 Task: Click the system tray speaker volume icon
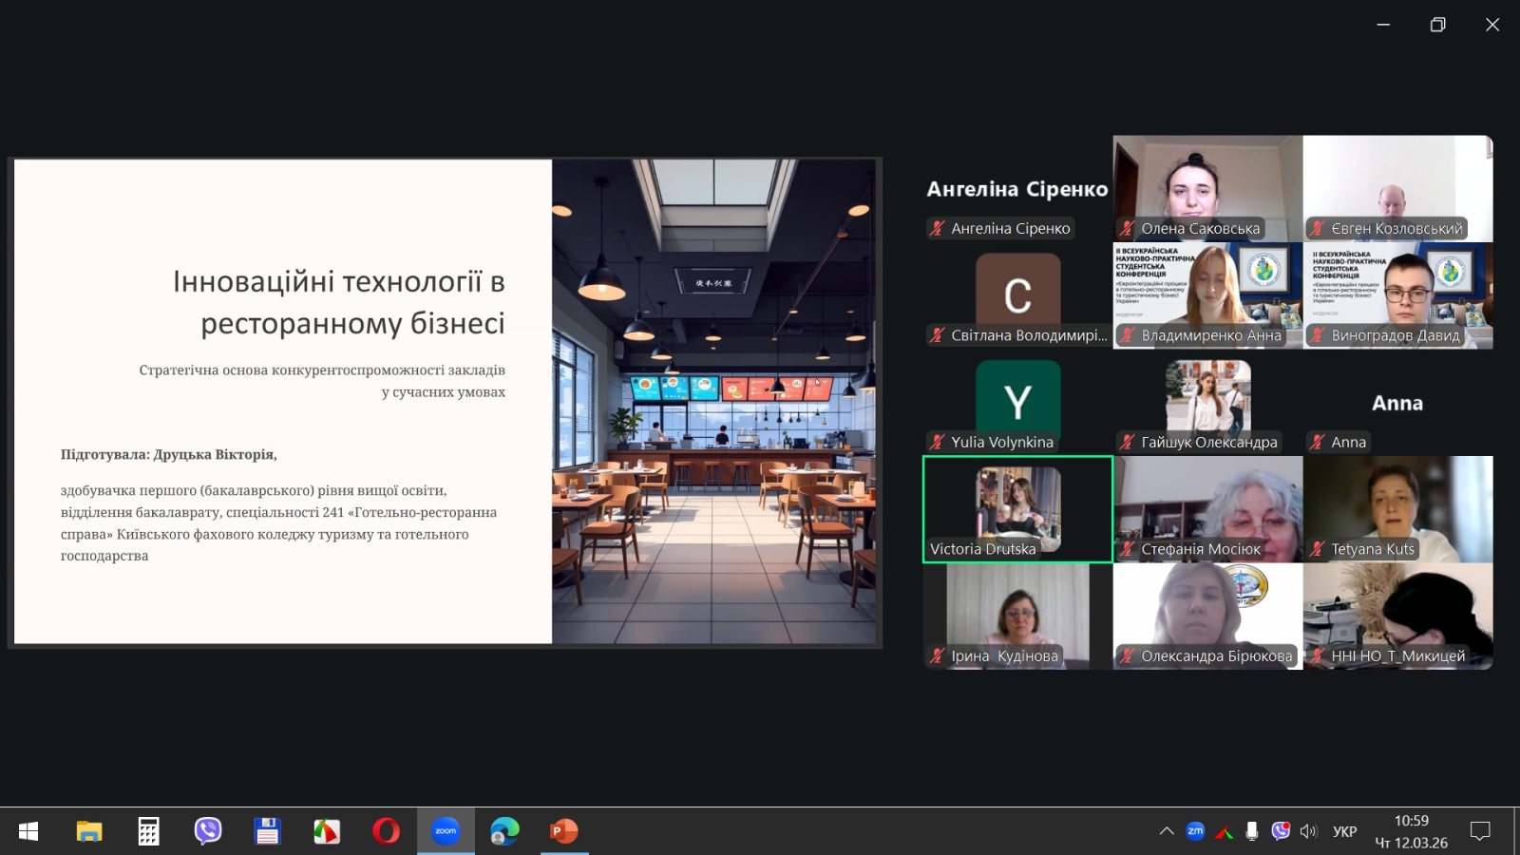pyautogui.click(x=1309, y=831)
